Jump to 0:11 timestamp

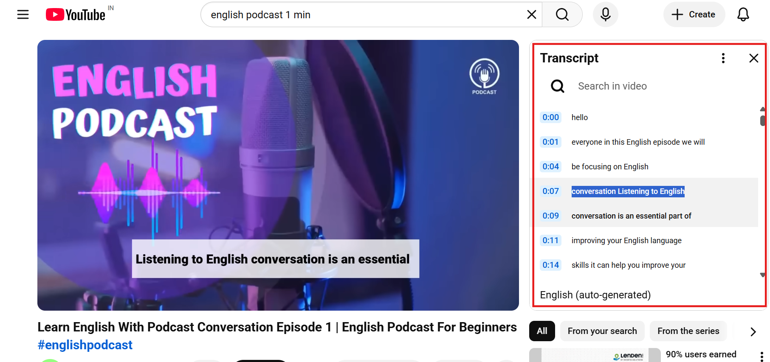(551, 240)
